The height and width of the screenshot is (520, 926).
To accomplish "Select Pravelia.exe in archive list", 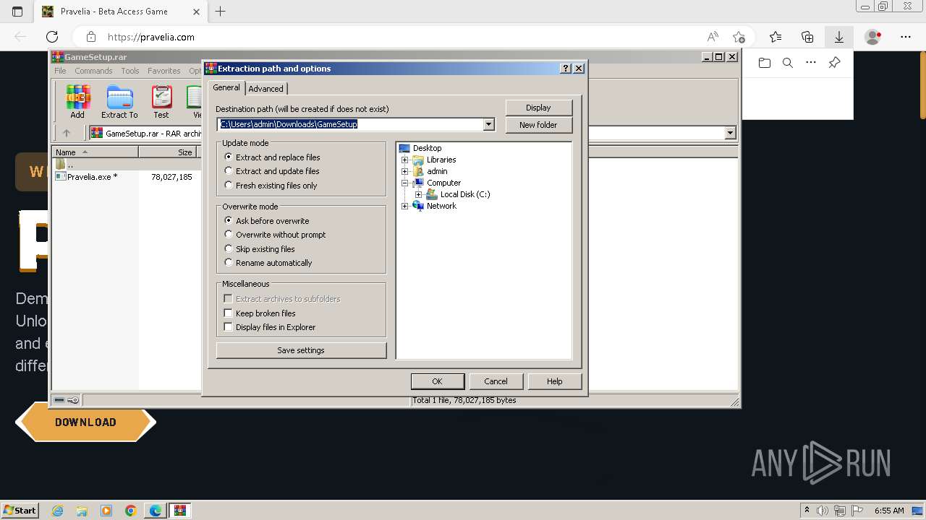I will coord(92,177).
